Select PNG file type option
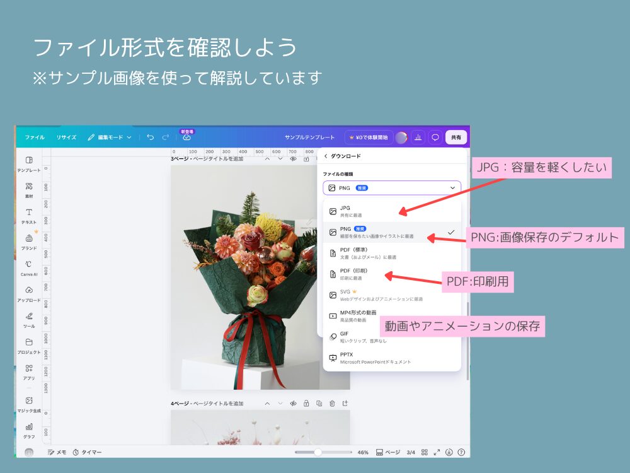 click(392, 232)
